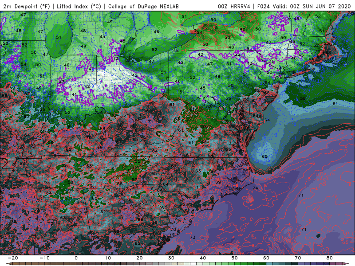
Task: Click the "Lifted Index (°C)" title text
Action: coord(79,6)
